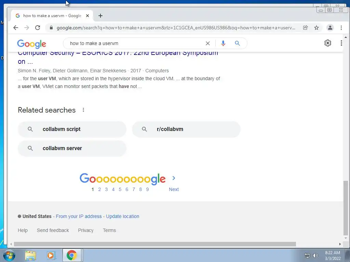The width and height of the screenshot is (350, 262).
Task: Go back to the previous page
Action: pyautogui.click(x=16, y=28)
